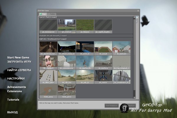177x118 pixels.
Task: Choose the gm_flatgrass map
Action: tap(85, 26)
